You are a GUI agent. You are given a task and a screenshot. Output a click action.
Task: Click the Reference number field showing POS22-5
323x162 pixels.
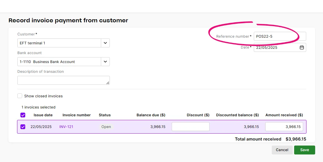tap(280, 36)
